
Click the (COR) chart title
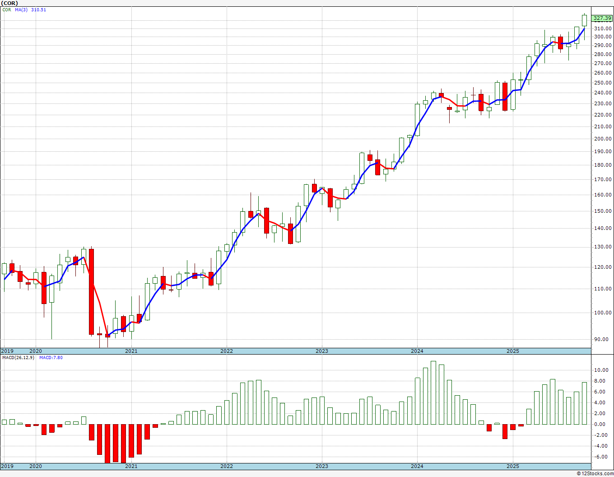pyautogui.click(x=9, y=3)
